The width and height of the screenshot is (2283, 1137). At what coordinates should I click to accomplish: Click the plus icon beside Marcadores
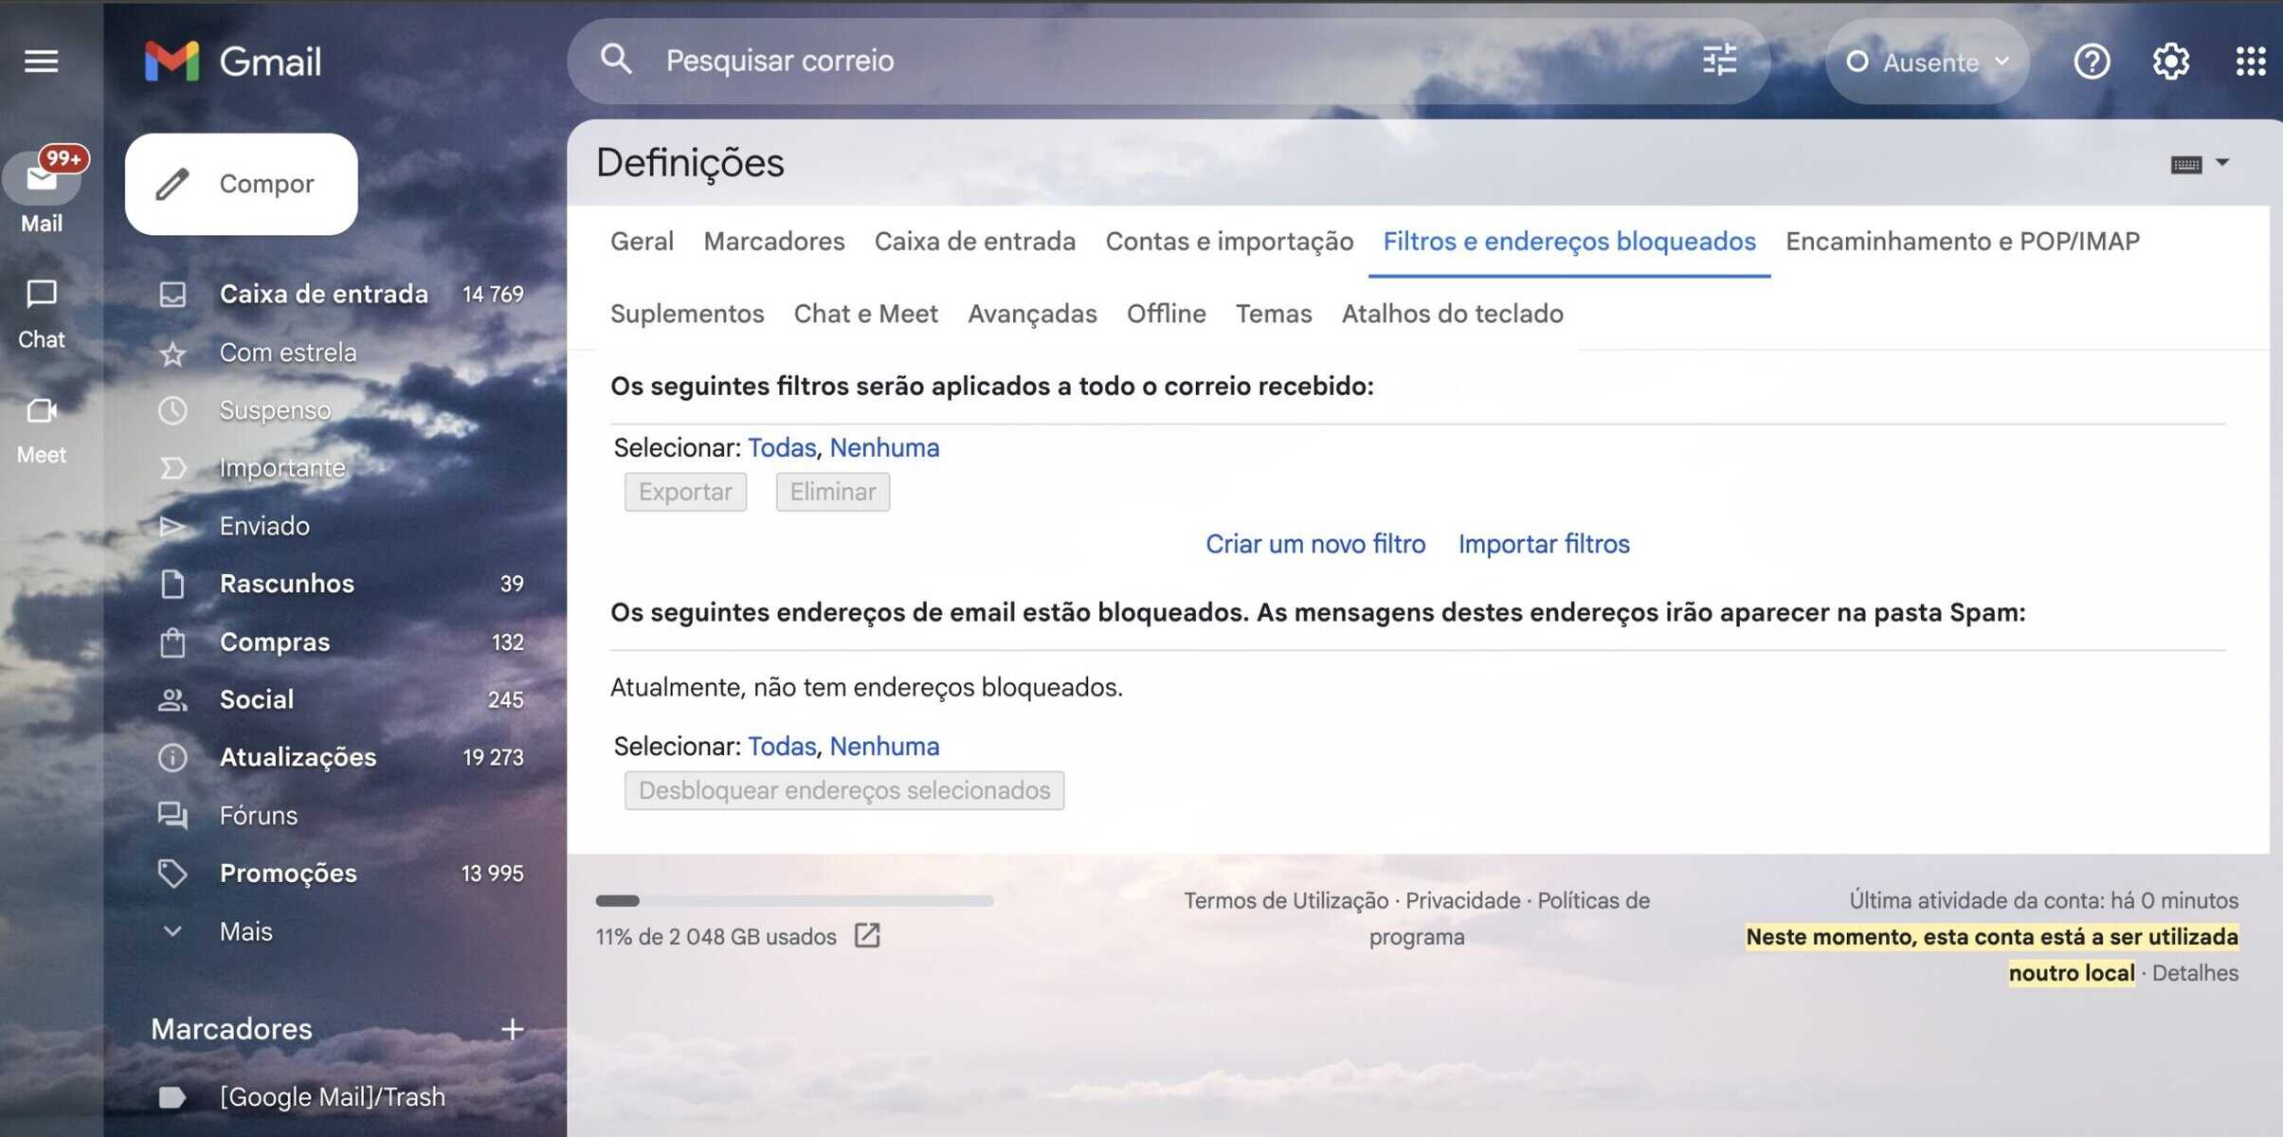pyautogui.click(x=512, y=1029)
